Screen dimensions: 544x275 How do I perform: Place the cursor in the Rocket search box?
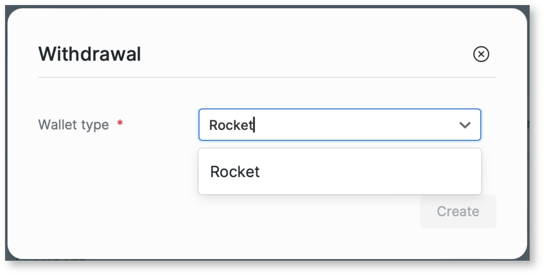(328, 125)
